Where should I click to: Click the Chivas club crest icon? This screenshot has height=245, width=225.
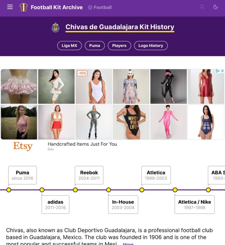pos(55,27)
